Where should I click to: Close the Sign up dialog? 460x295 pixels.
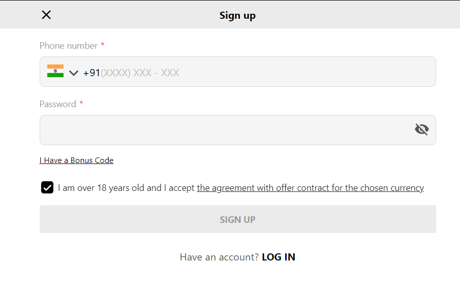[46, 15]
